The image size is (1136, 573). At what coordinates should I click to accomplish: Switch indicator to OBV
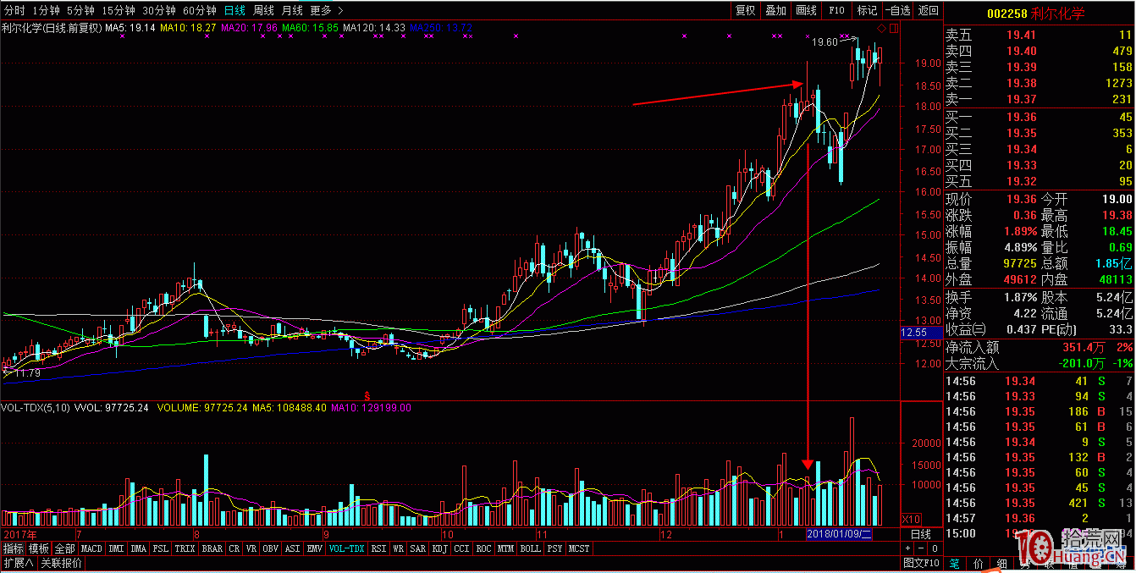click(x=272, y=548)
